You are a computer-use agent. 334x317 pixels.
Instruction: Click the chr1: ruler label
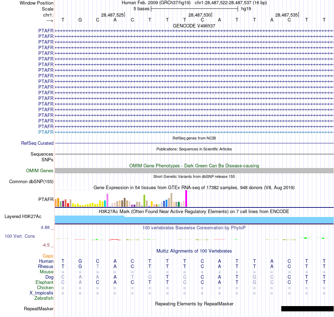48,15
